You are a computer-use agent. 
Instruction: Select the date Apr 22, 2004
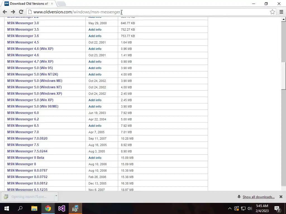pyautogui.click(x=97, y=119)
